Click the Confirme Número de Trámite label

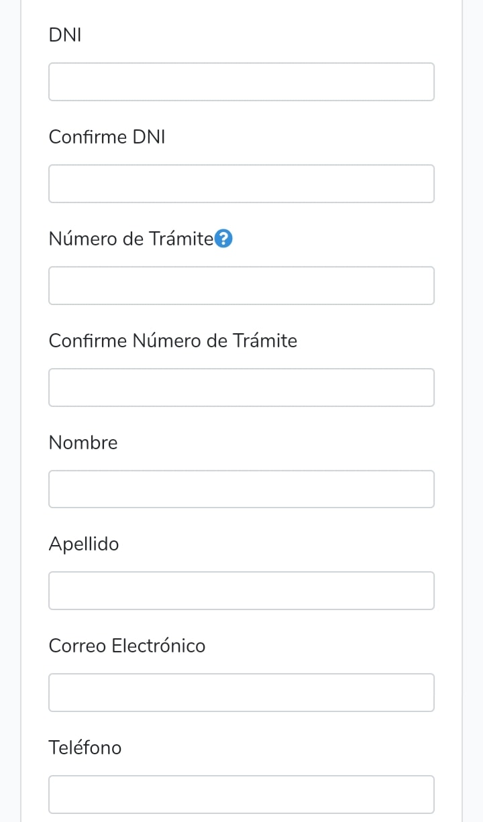point(172,341)
